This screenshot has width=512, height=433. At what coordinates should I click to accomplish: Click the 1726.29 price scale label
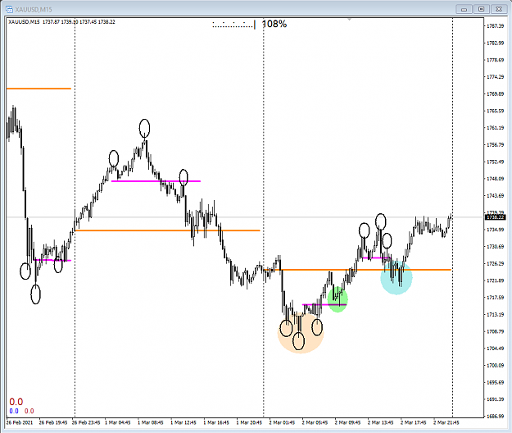pos(496,264)
